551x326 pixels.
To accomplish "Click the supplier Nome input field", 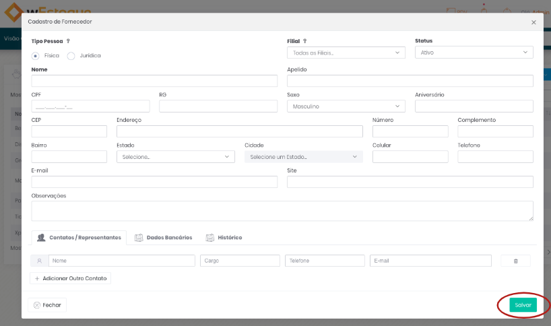I will point(154,81).
